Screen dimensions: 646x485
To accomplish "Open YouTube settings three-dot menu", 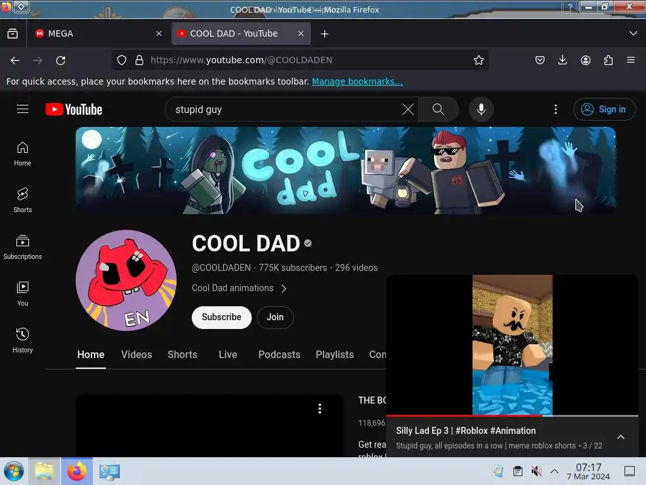I will coord(555,109).
